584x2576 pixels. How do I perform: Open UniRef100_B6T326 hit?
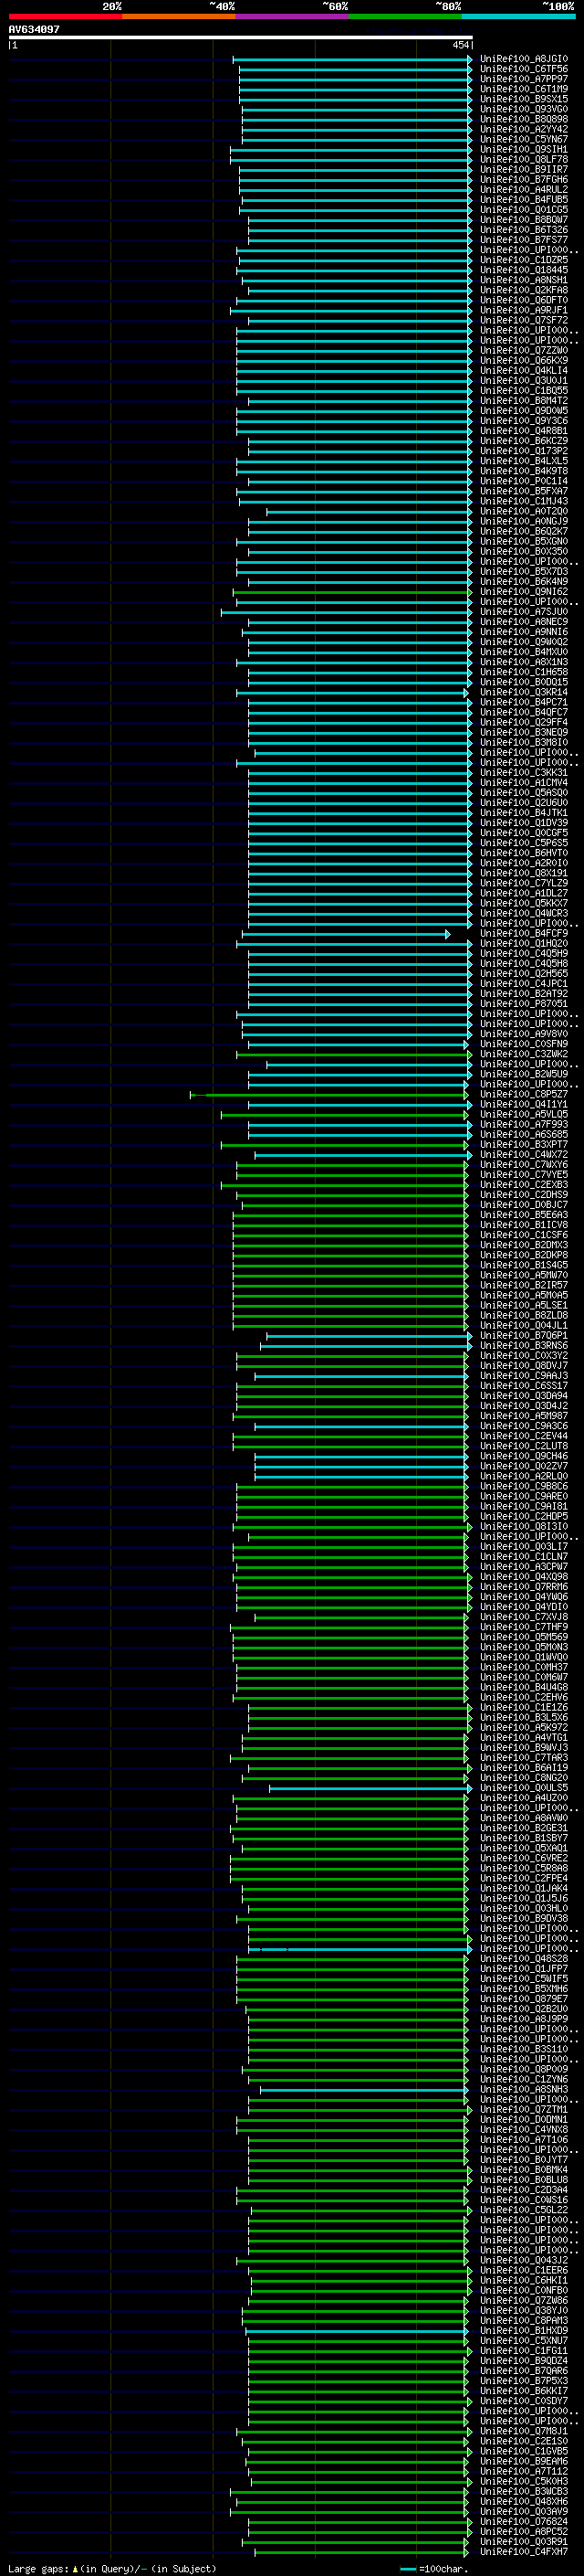point(524,230)
